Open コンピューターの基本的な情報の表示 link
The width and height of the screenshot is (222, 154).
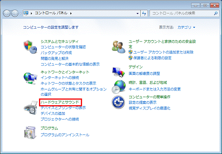[70, 64]
